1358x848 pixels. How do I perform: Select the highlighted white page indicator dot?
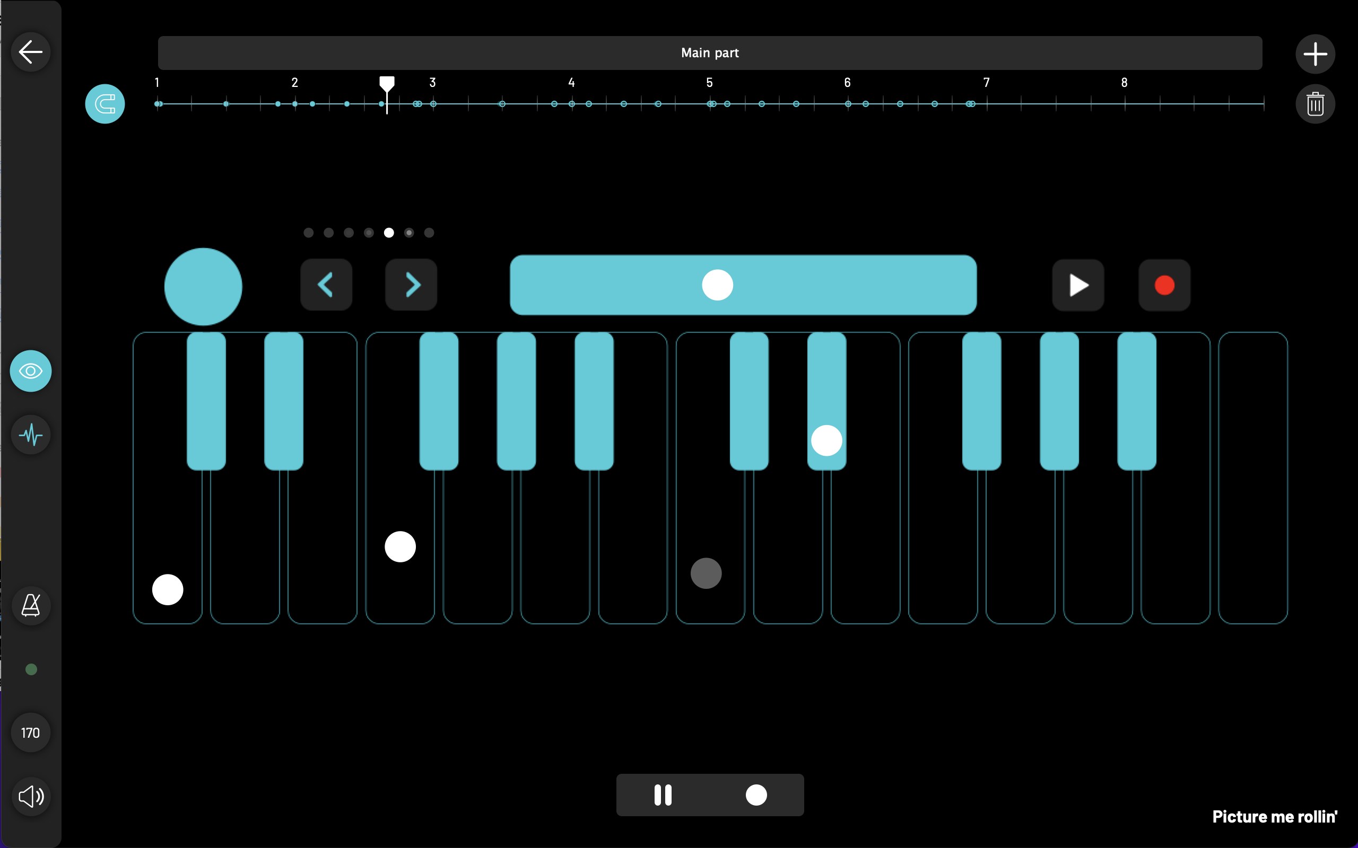click(x=389, y=233)
